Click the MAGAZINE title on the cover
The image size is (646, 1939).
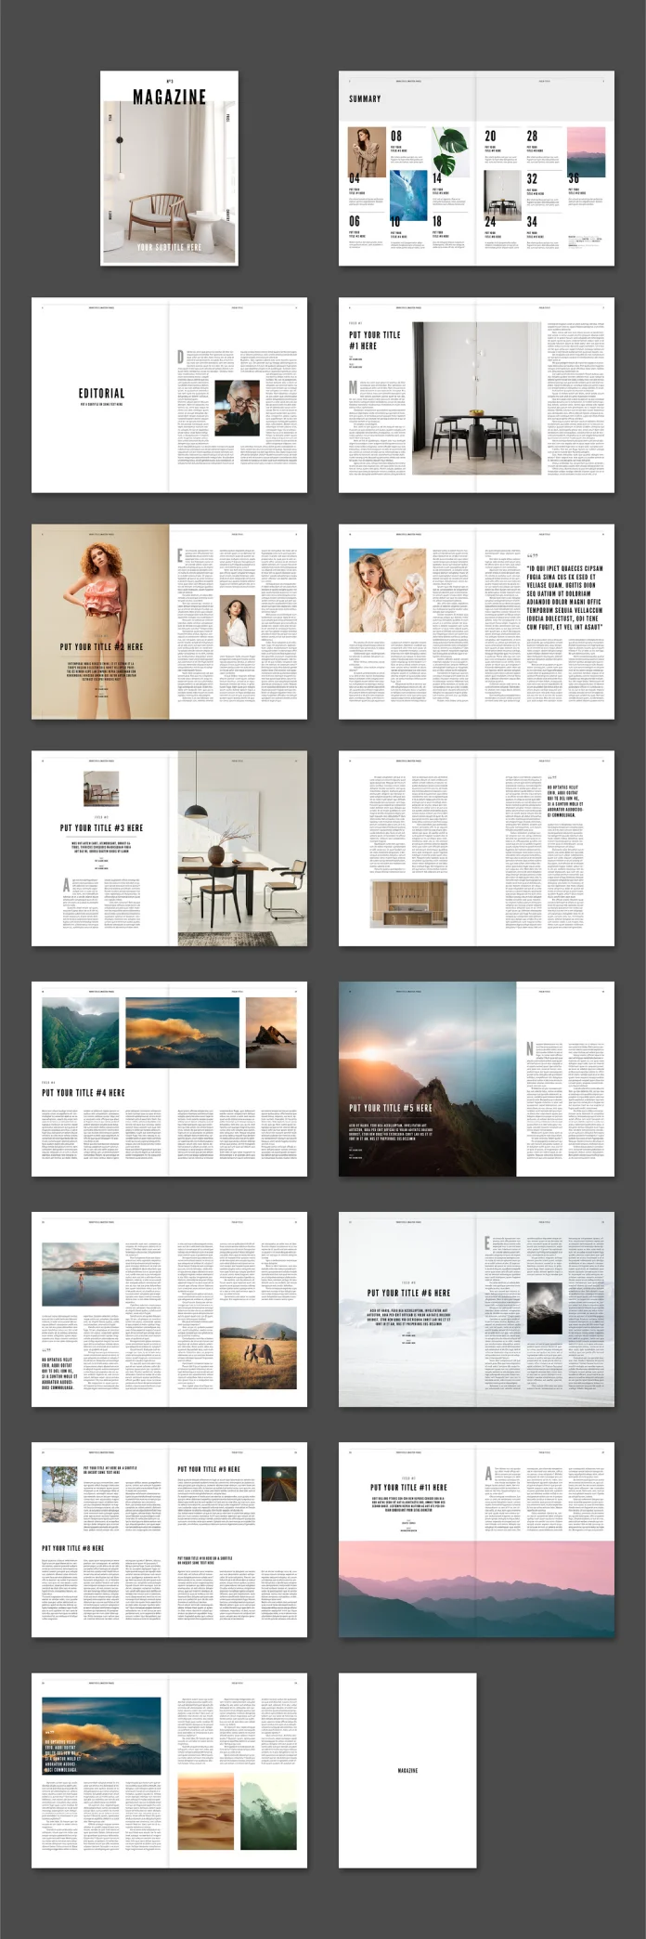(169, 98)
